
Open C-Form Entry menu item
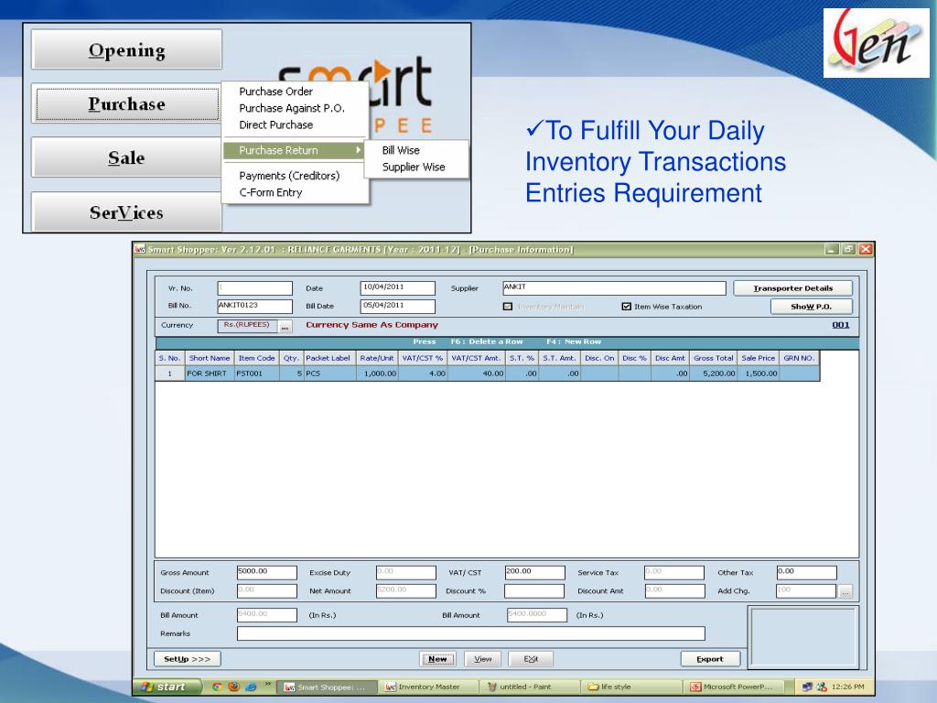coord(271,192)
